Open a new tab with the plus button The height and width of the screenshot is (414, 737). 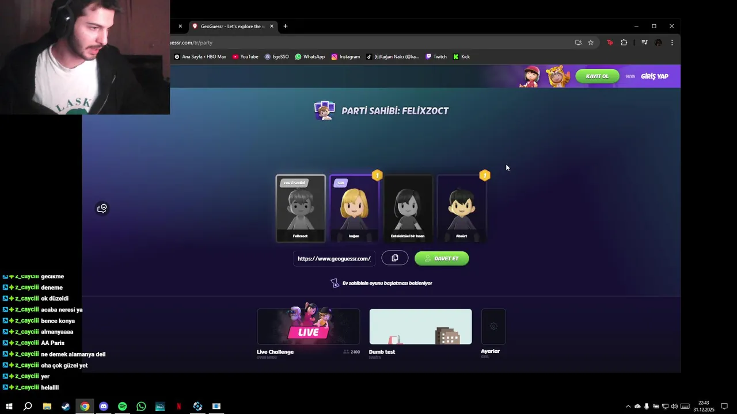click(285, 26)
